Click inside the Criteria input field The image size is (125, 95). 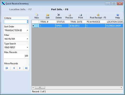point(16,22)
